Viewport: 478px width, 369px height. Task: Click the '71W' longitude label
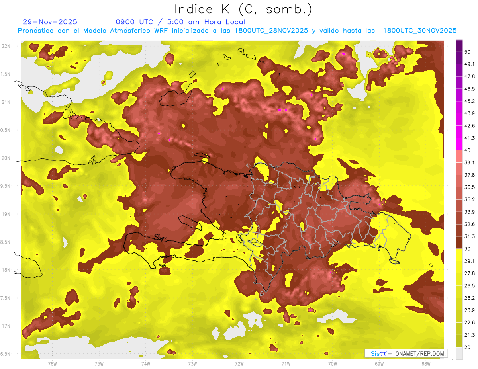[286, 363]
